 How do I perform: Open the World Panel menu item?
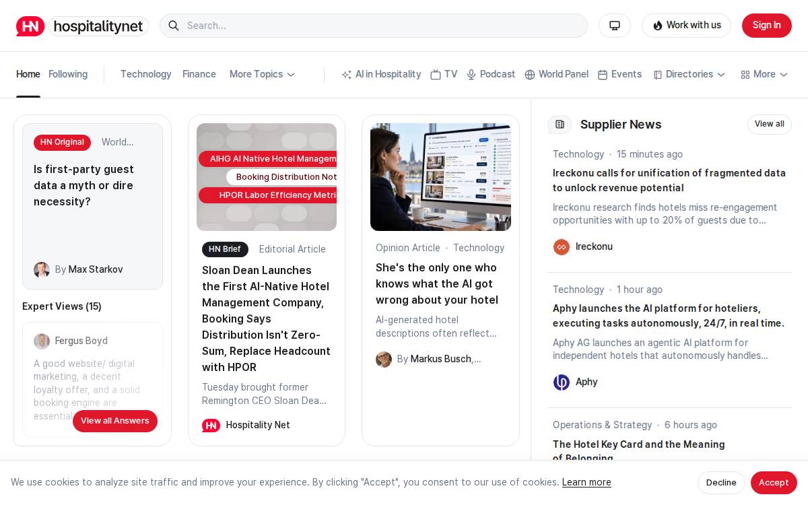557,75
